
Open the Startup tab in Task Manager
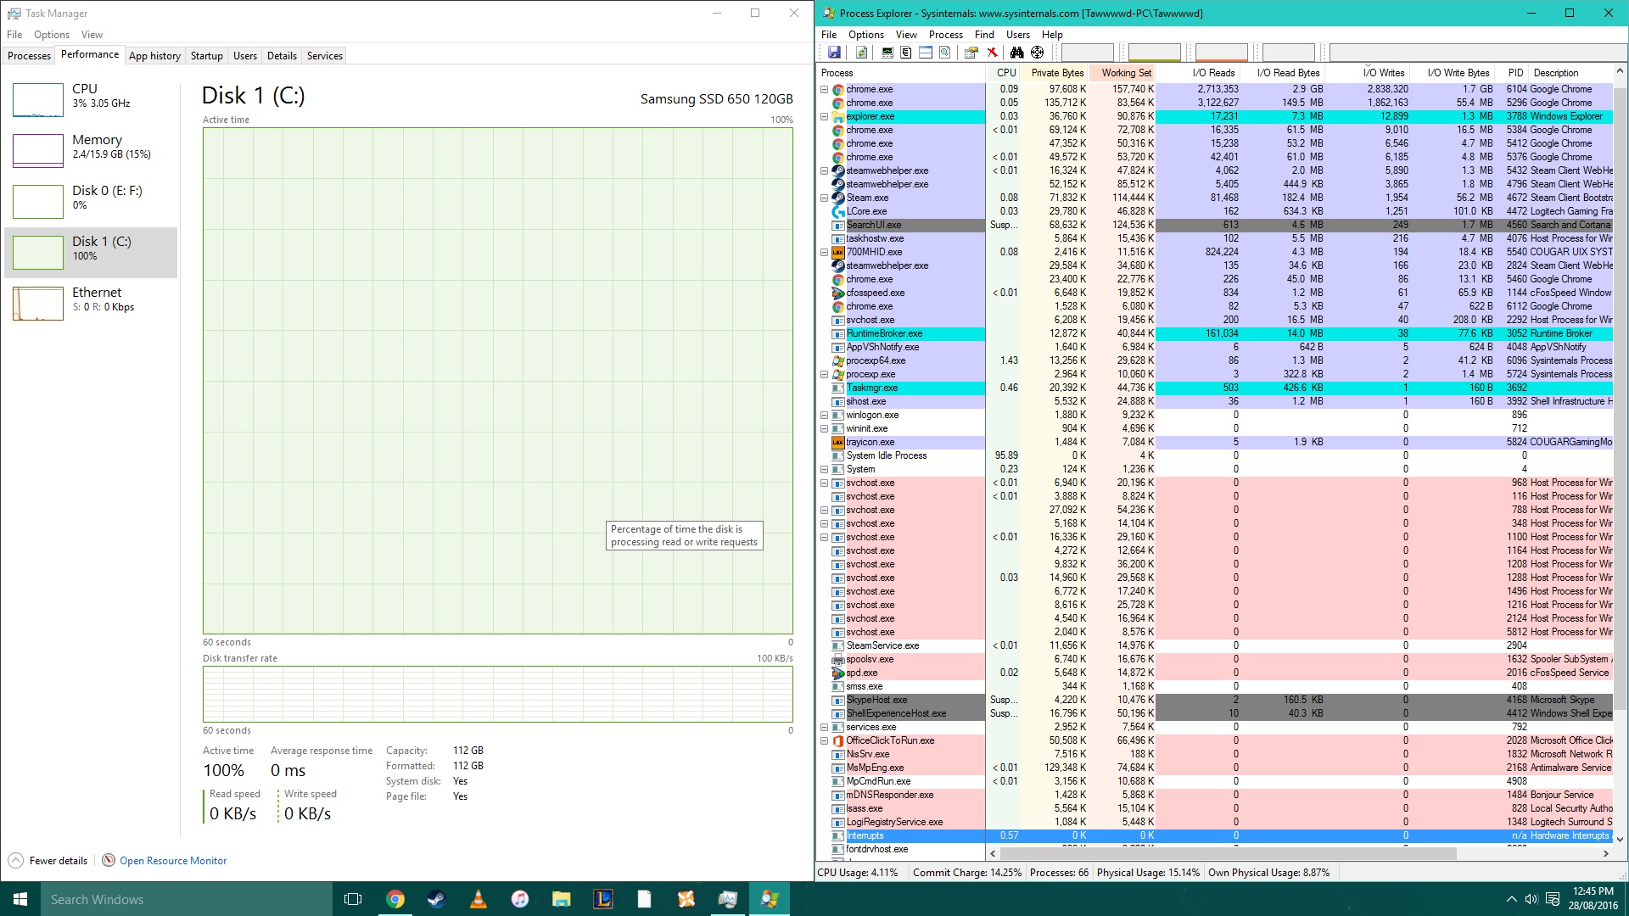[206, 56]
